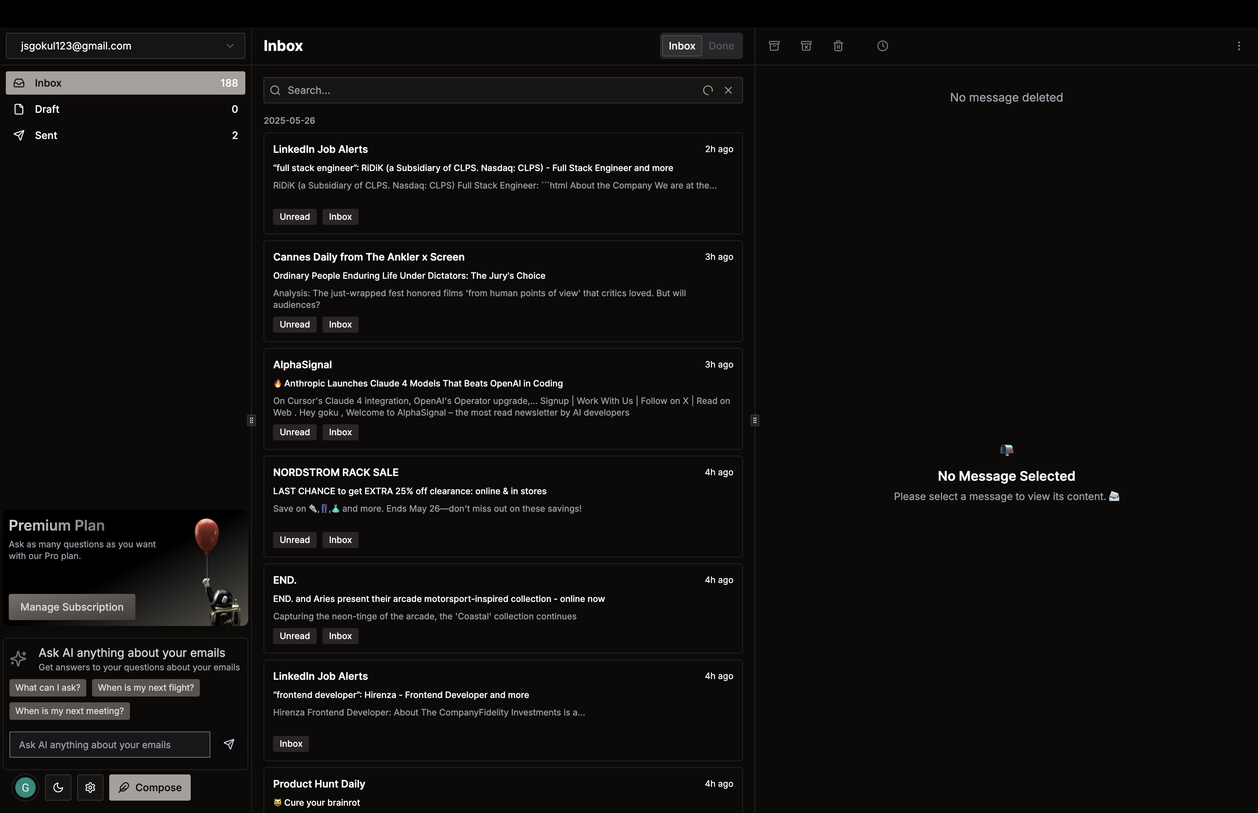Click the Compose button
This screenshot has height=813, width=1258.
[x=150, y=787]
